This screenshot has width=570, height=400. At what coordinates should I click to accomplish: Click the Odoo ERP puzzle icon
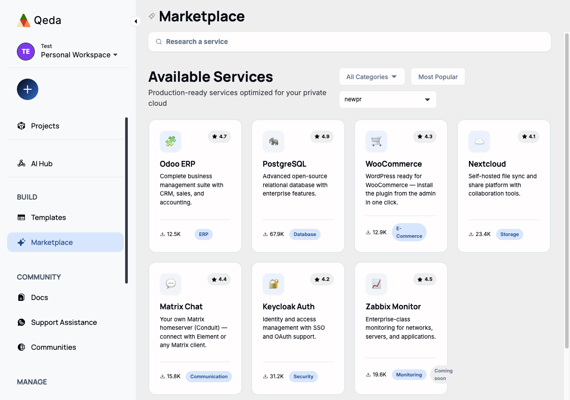point(171,141)
